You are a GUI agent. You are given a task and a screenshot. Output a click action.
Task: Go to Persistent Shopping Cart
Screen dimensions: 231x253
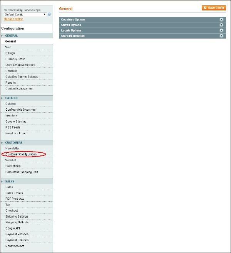click(x=22, y=172)
